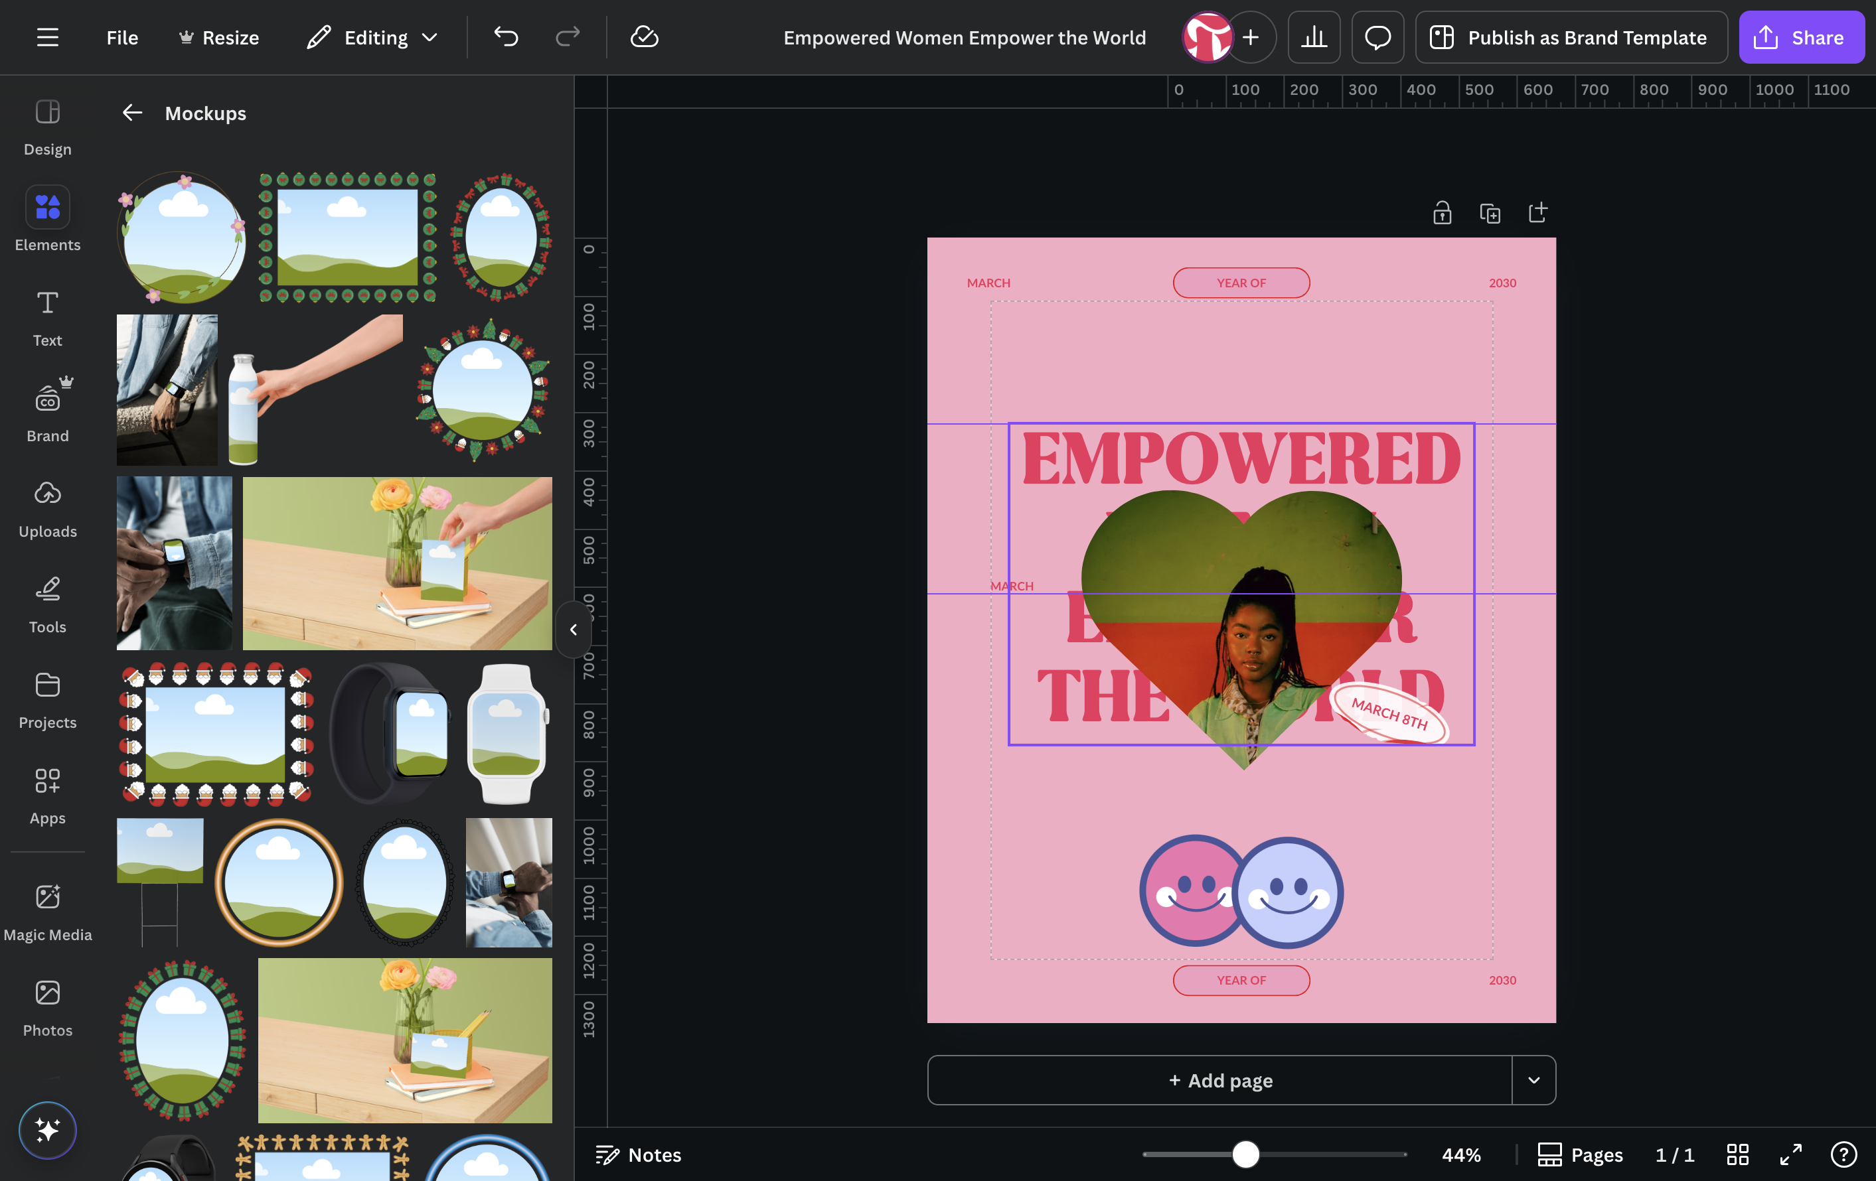
Task: Select the black smartwatch mockup thumbnail
Action: [390, 733]
